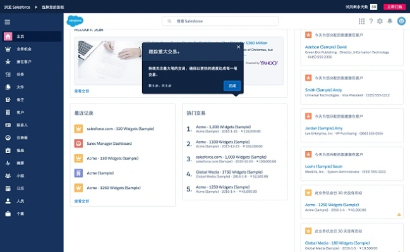Close the 跟踪重大交易 tooltip popup
Screen dimensions: 410x252
[238, 47]
